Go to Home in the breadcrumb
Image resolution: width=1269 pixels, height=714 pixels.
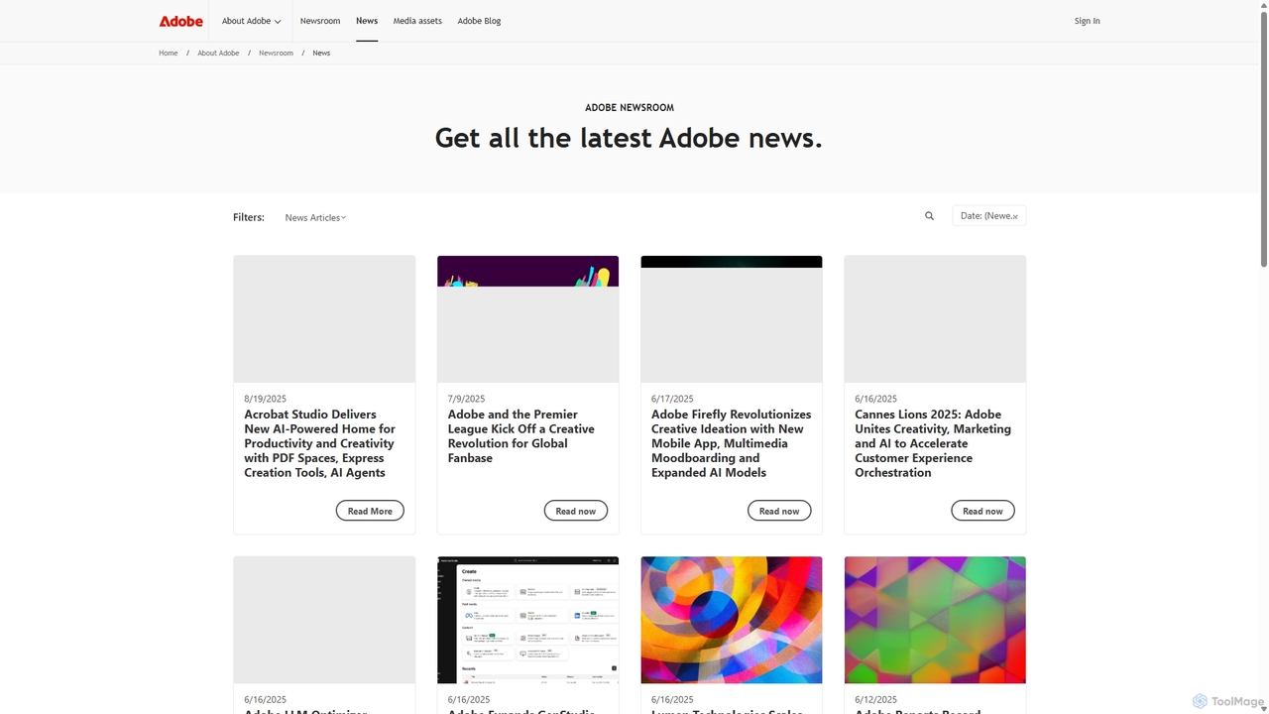pyautogui.click(x=169, y=53)
